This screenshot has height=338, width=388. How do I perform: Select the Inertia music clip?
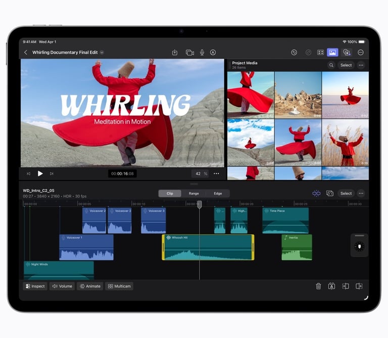point(297,247)
